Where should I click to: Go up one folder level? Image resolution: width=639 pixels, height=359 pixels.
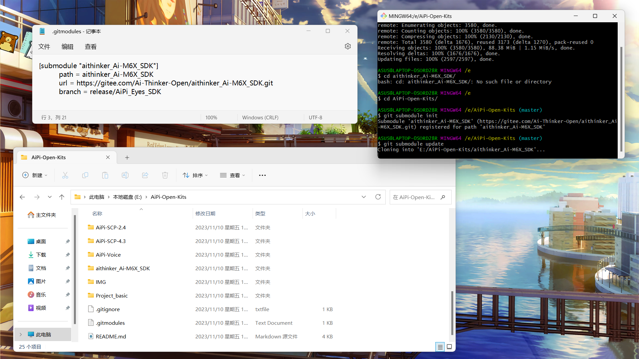click(x=62, y=197)
